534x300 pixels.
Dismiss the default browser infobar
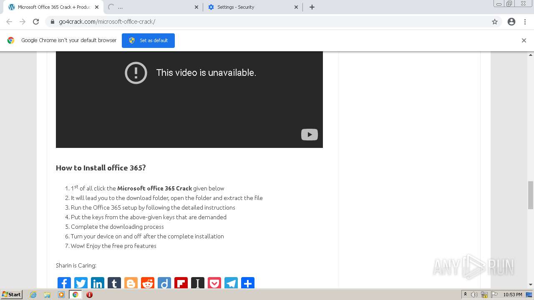tap(524, 40)
